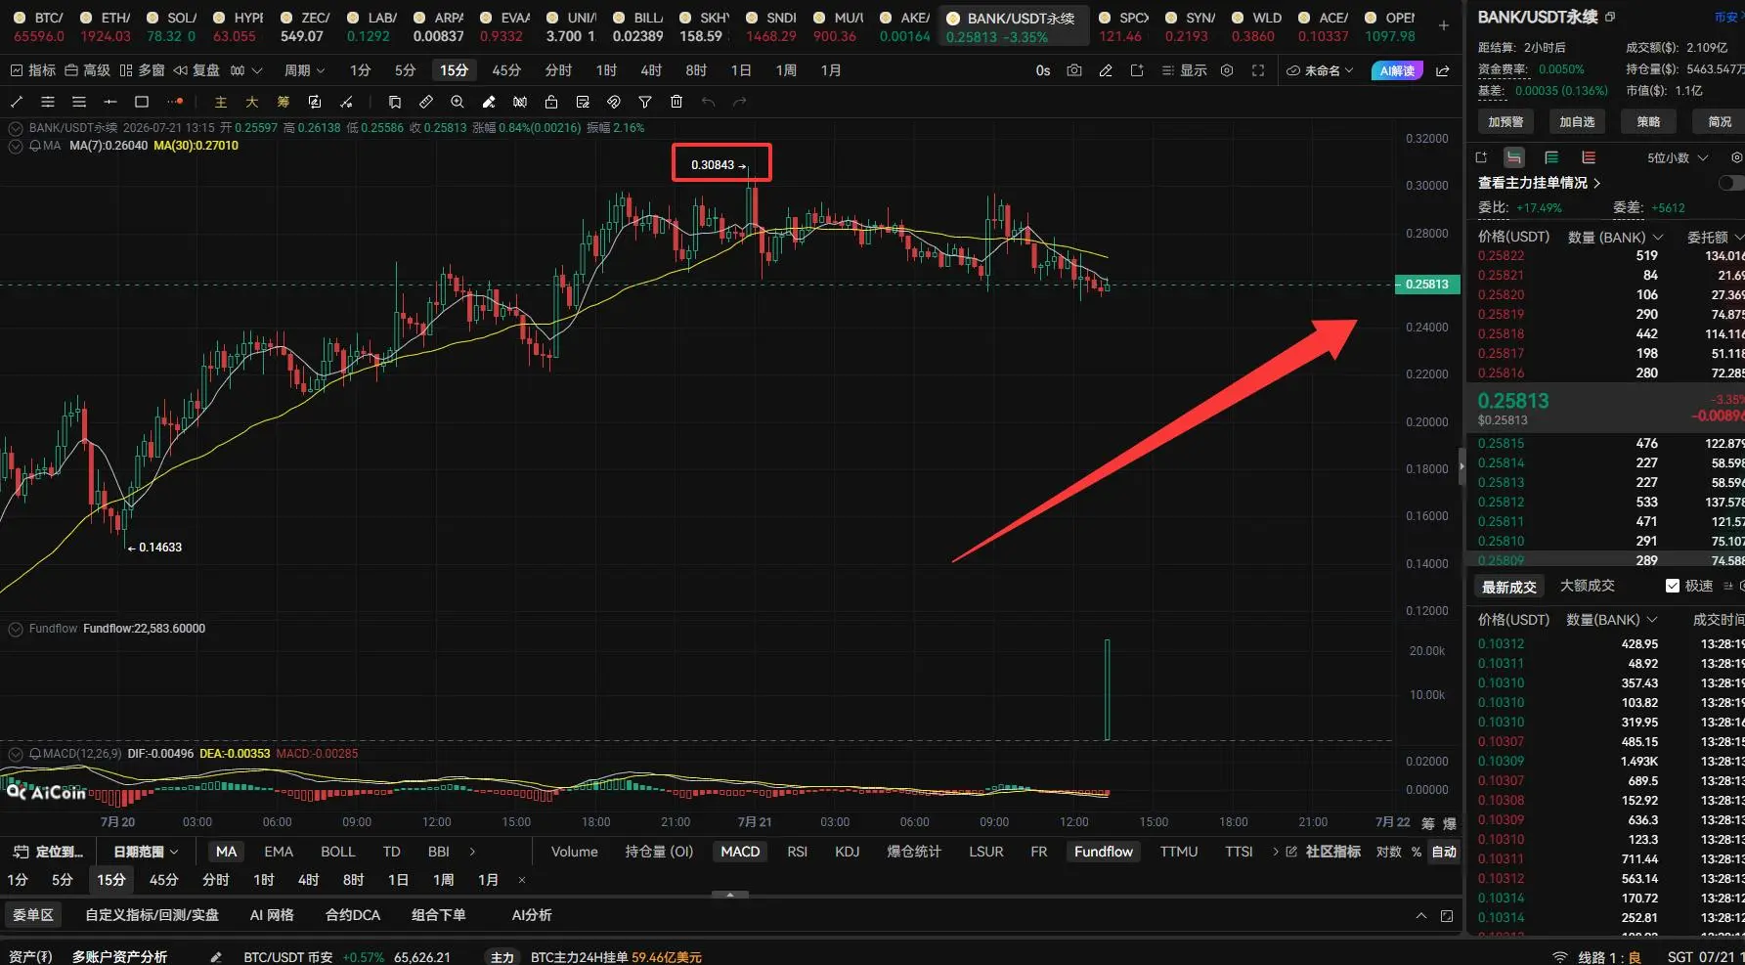Viewport: 1745px width, 965px height.
Task: Click the undo arrow in drawing toolbar
Action: click(708, 102)
